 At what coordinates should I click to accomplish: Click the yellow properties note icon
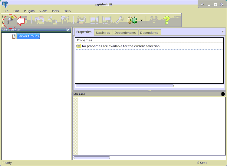pos(78,46)
